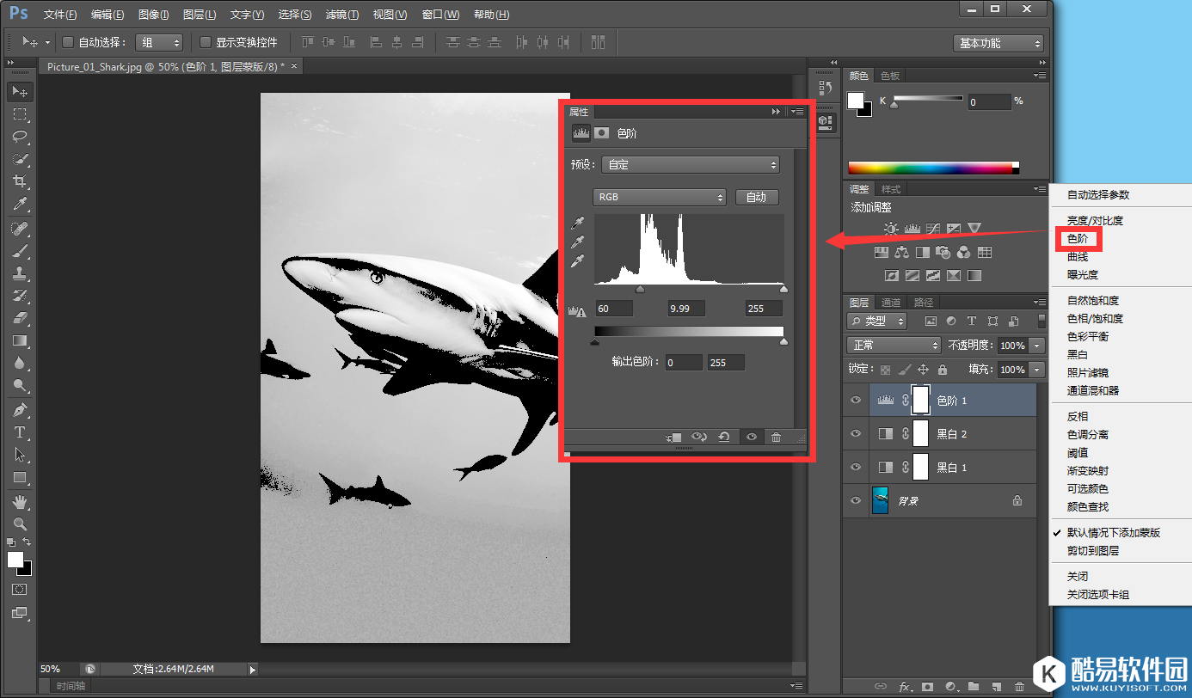Image resolution: width=1192 pixels, height=698 pixels.
Task: Click the 自动 button in Levels
Action: (x=757, y=197)
